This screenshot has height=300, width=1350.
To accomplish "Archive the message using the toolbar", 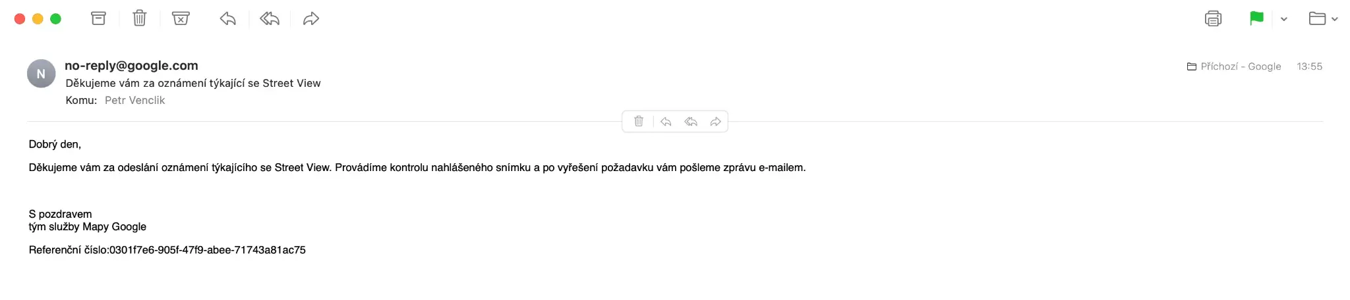I will coord(98,18).
